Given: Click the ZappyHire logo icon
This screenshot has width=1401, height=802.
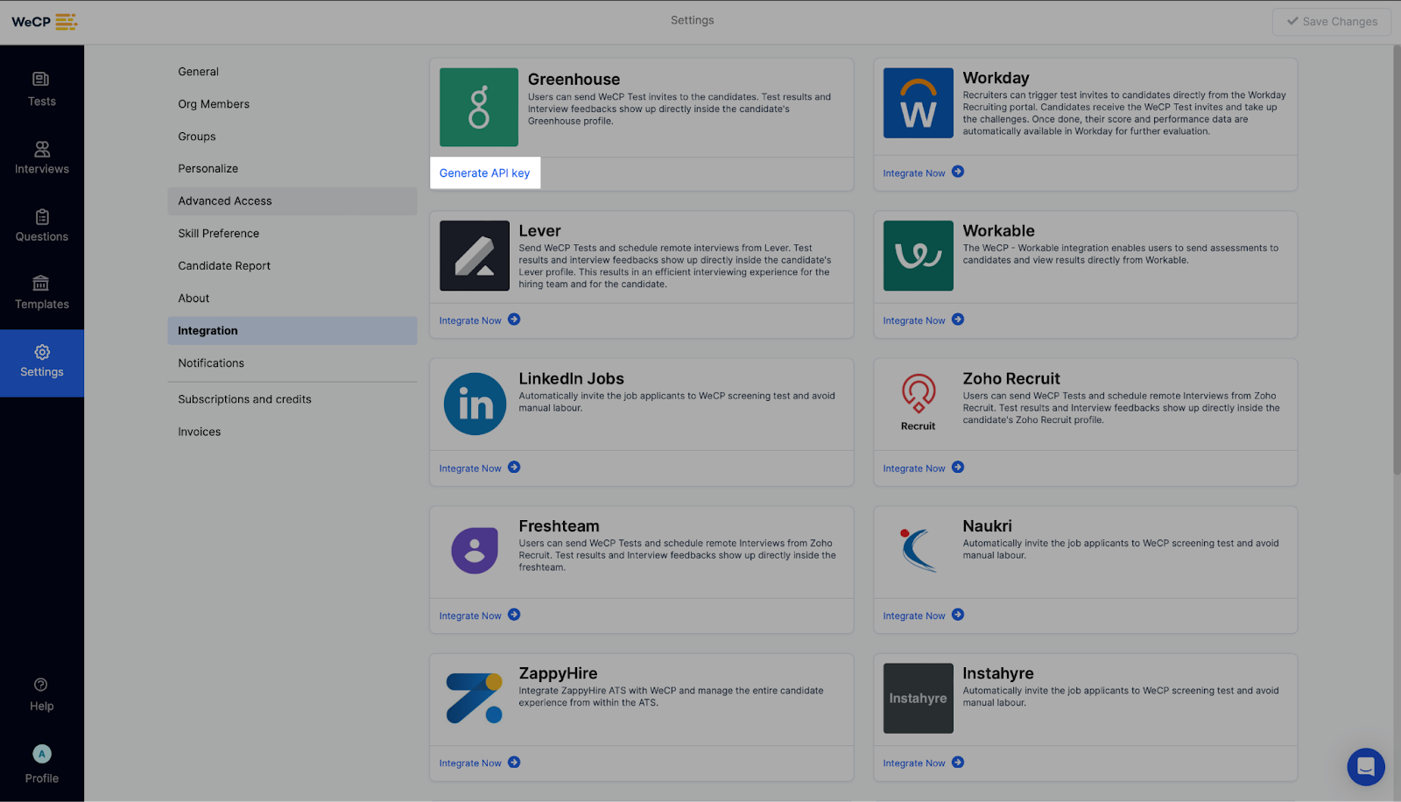Looking at the screenshot, I should [475, 698].
